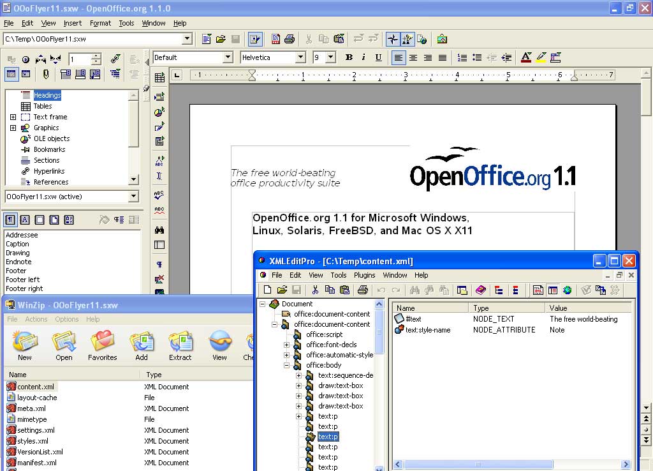653x471 pixels.
Task: Open the Format menu in OpenOffice
Action: 100,23
